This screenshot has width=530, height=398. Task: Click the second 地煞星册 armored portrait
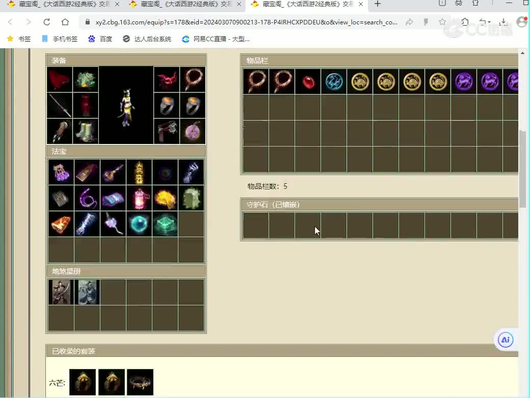[x=87, y=292]
